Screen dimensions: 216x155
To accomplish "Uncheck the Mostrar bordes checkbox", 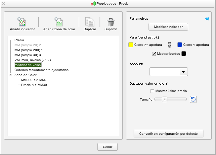I will point(154,54).
